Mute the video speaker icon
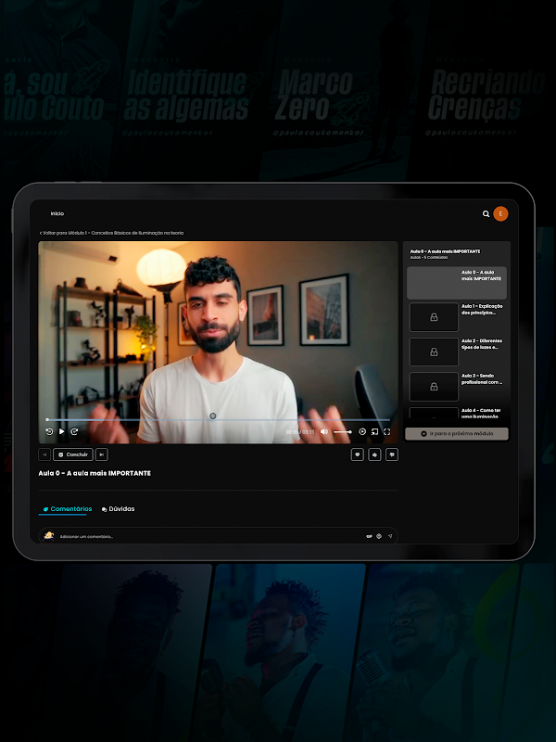556x742 pixels. pyautogui.click(x=324, y=431)
